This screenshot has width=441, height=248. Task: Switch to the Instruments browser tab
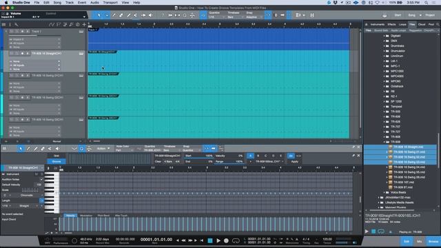pyautogui.click(x=378, y=25)
